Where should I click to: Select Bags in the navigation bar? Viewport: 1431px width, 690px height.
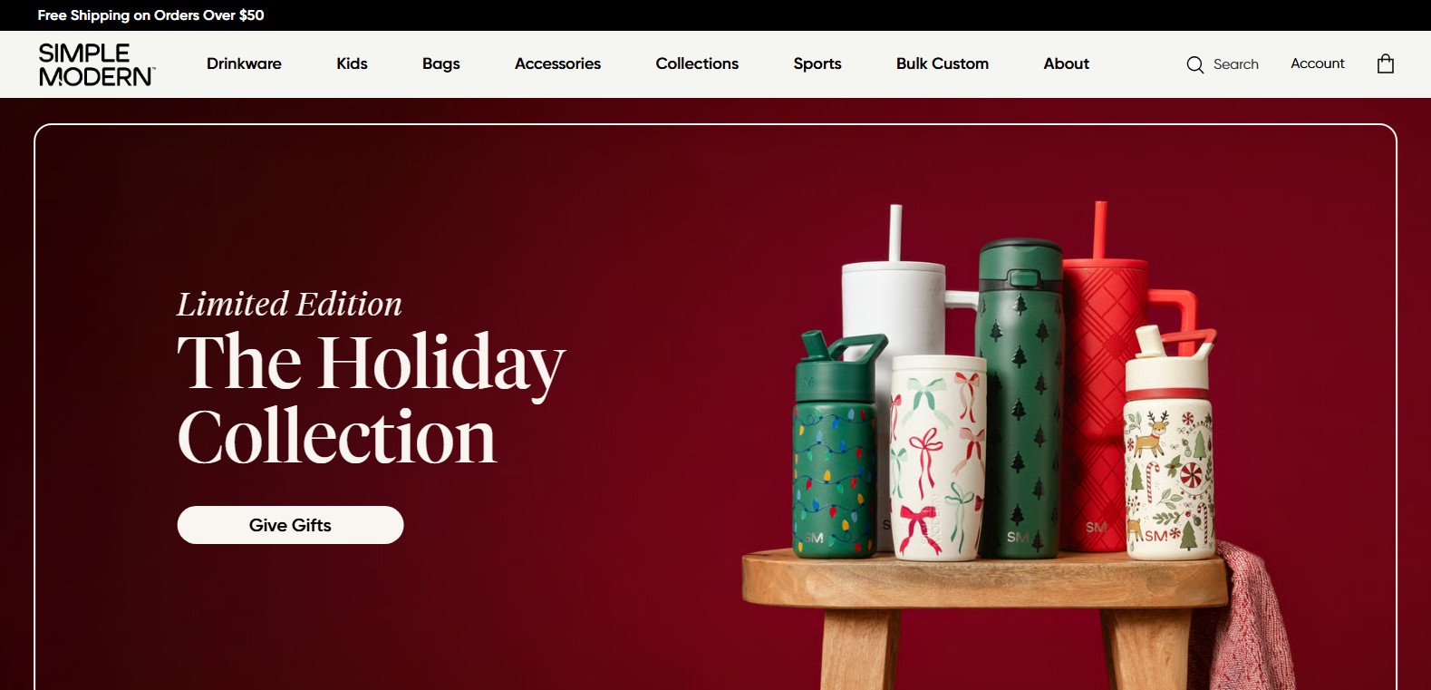[x=440, y=63]
